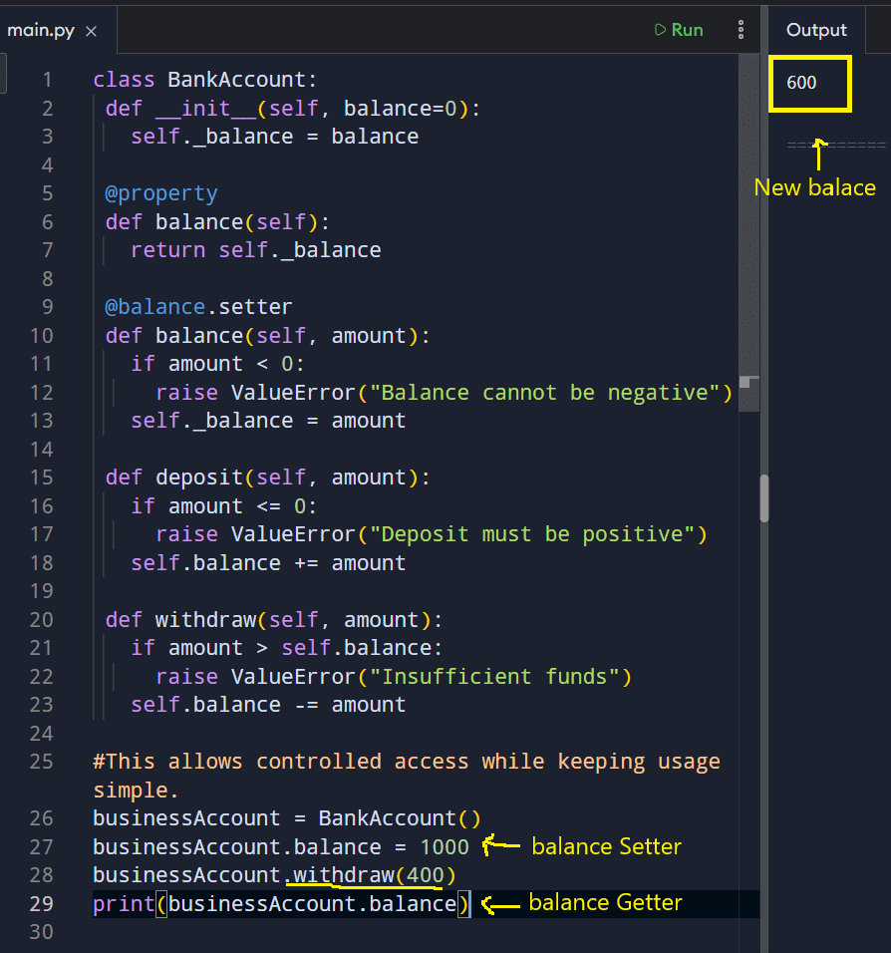
Task: Click line number 1 in the gutter
Action: point(48,79)
